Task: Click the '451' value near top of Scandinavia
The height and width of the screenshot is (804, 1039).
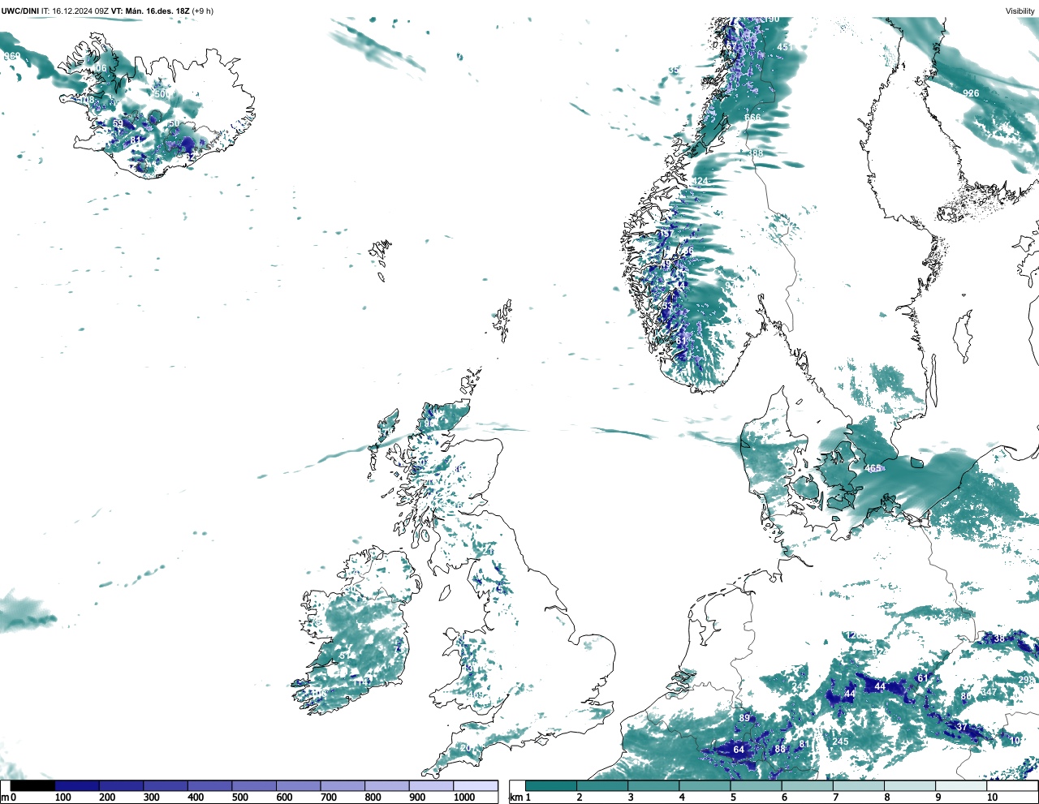Action: tap(785, 47)
